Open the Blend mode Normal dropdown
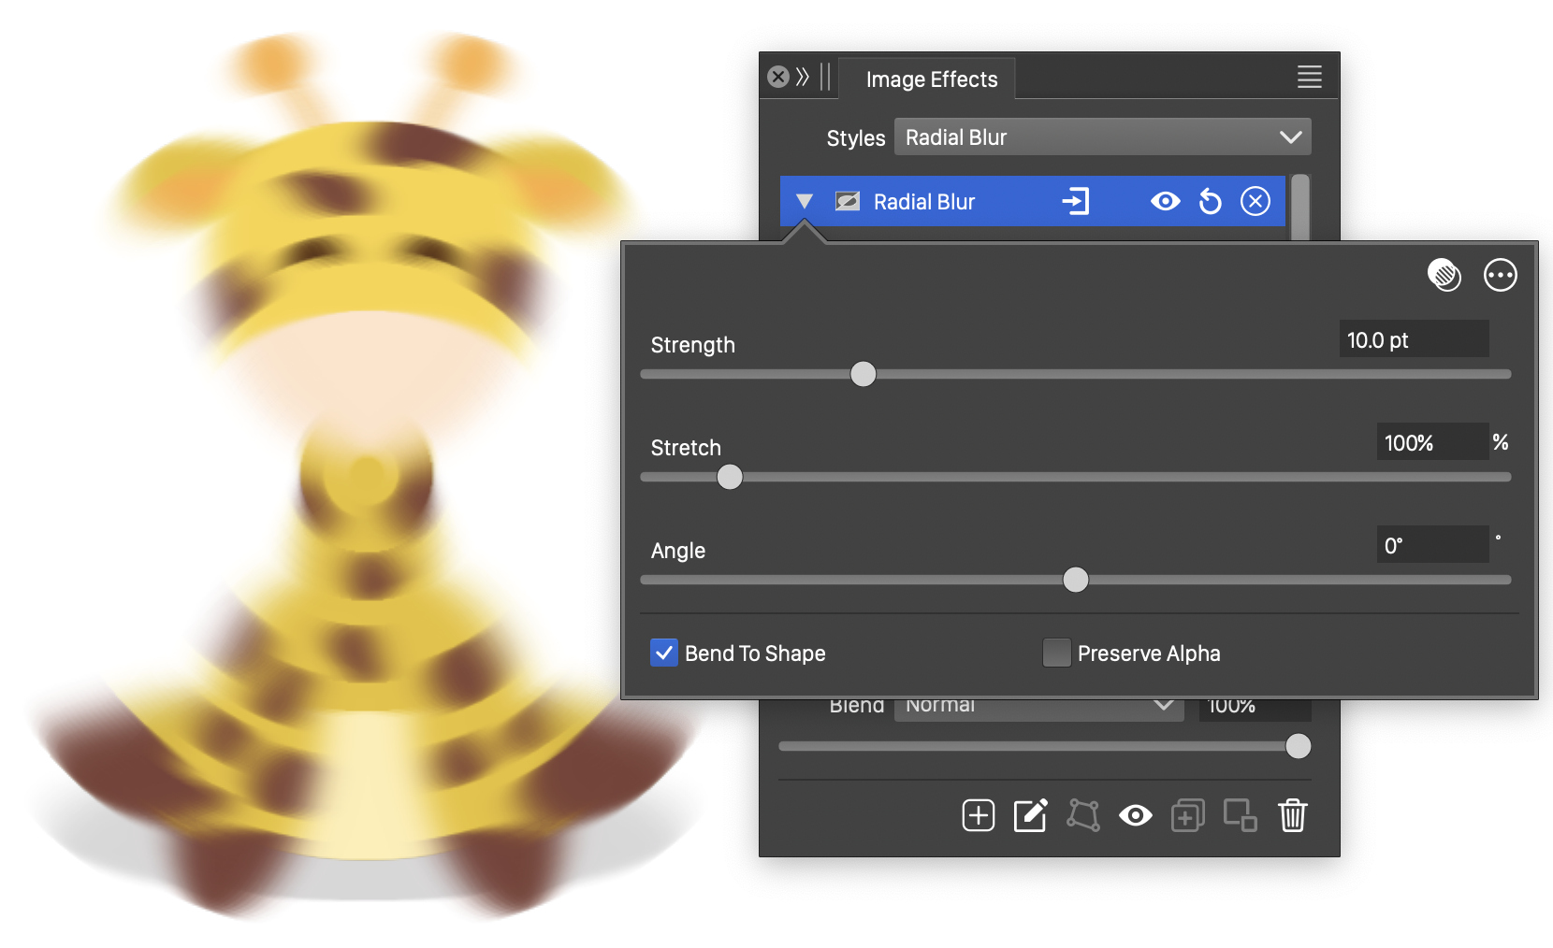1553x948 pixels. tap(1037, 706)
